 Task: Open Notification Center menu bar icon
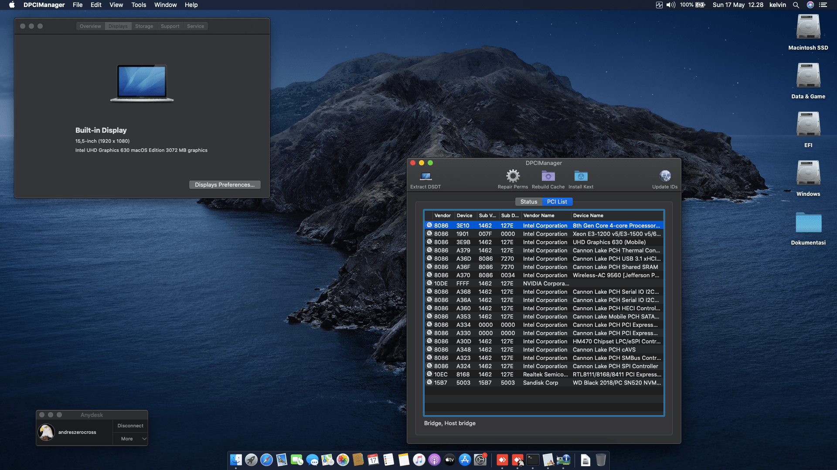pyautogui.click(x=823, y=5)
